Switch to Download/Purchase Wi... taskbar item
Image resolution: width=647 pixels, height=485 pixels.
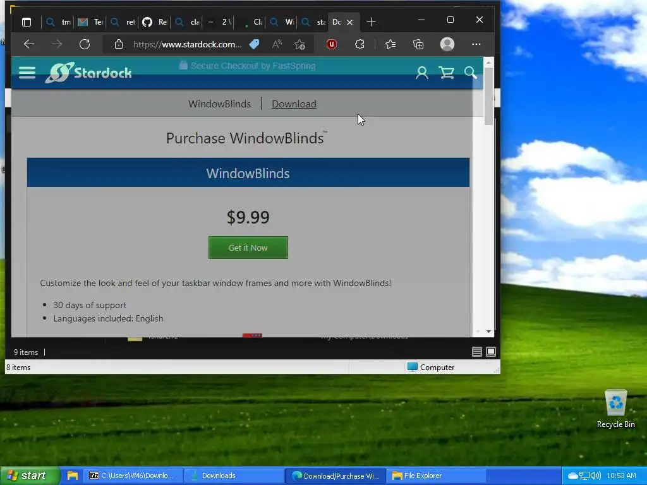[336, 476]
